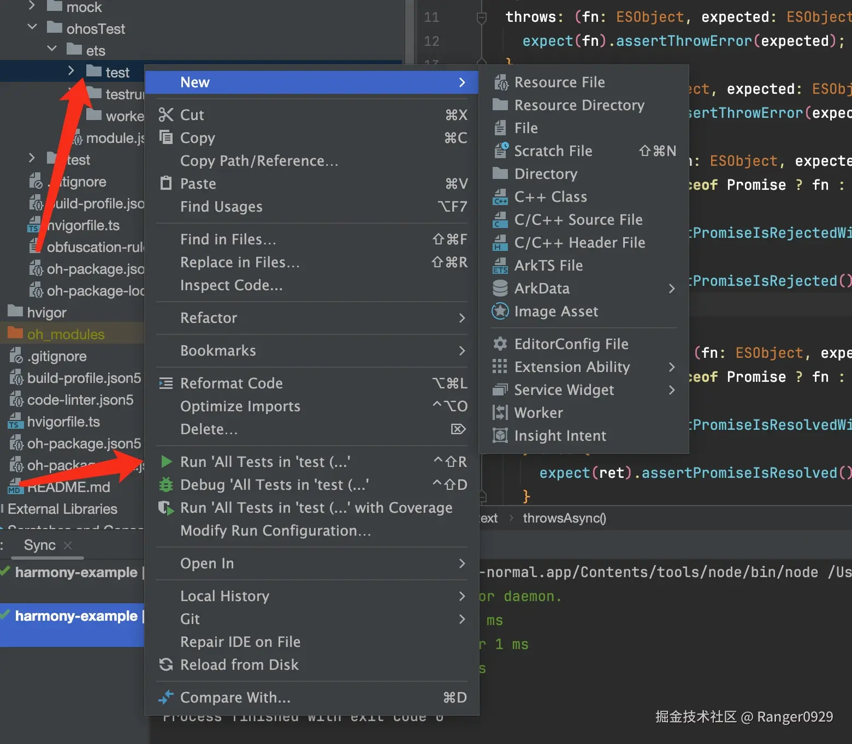This screenshot has height=744, width=852.
Task: Select highlighted harmony-example build entry
Action: coord(72,625)
